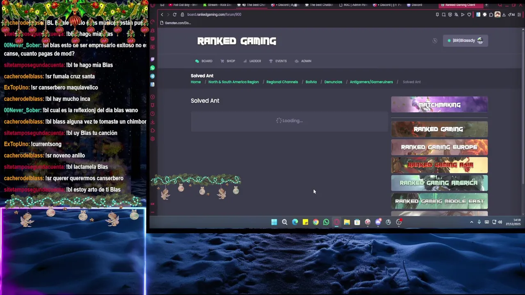Click the taskbar volume speaker icon
This screenshot has height=295, width=525.
click(500, 222)
